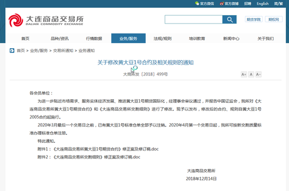The image size is (289, 191).
Task: Open the official Weibo link (官方微博)
Action: tap(229, 4)
